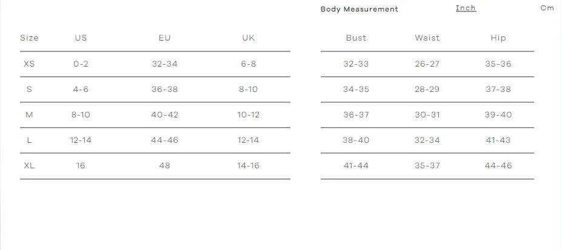Switch measurements to Inch
This screenshot has height=250, width=562.
point(466,8)
